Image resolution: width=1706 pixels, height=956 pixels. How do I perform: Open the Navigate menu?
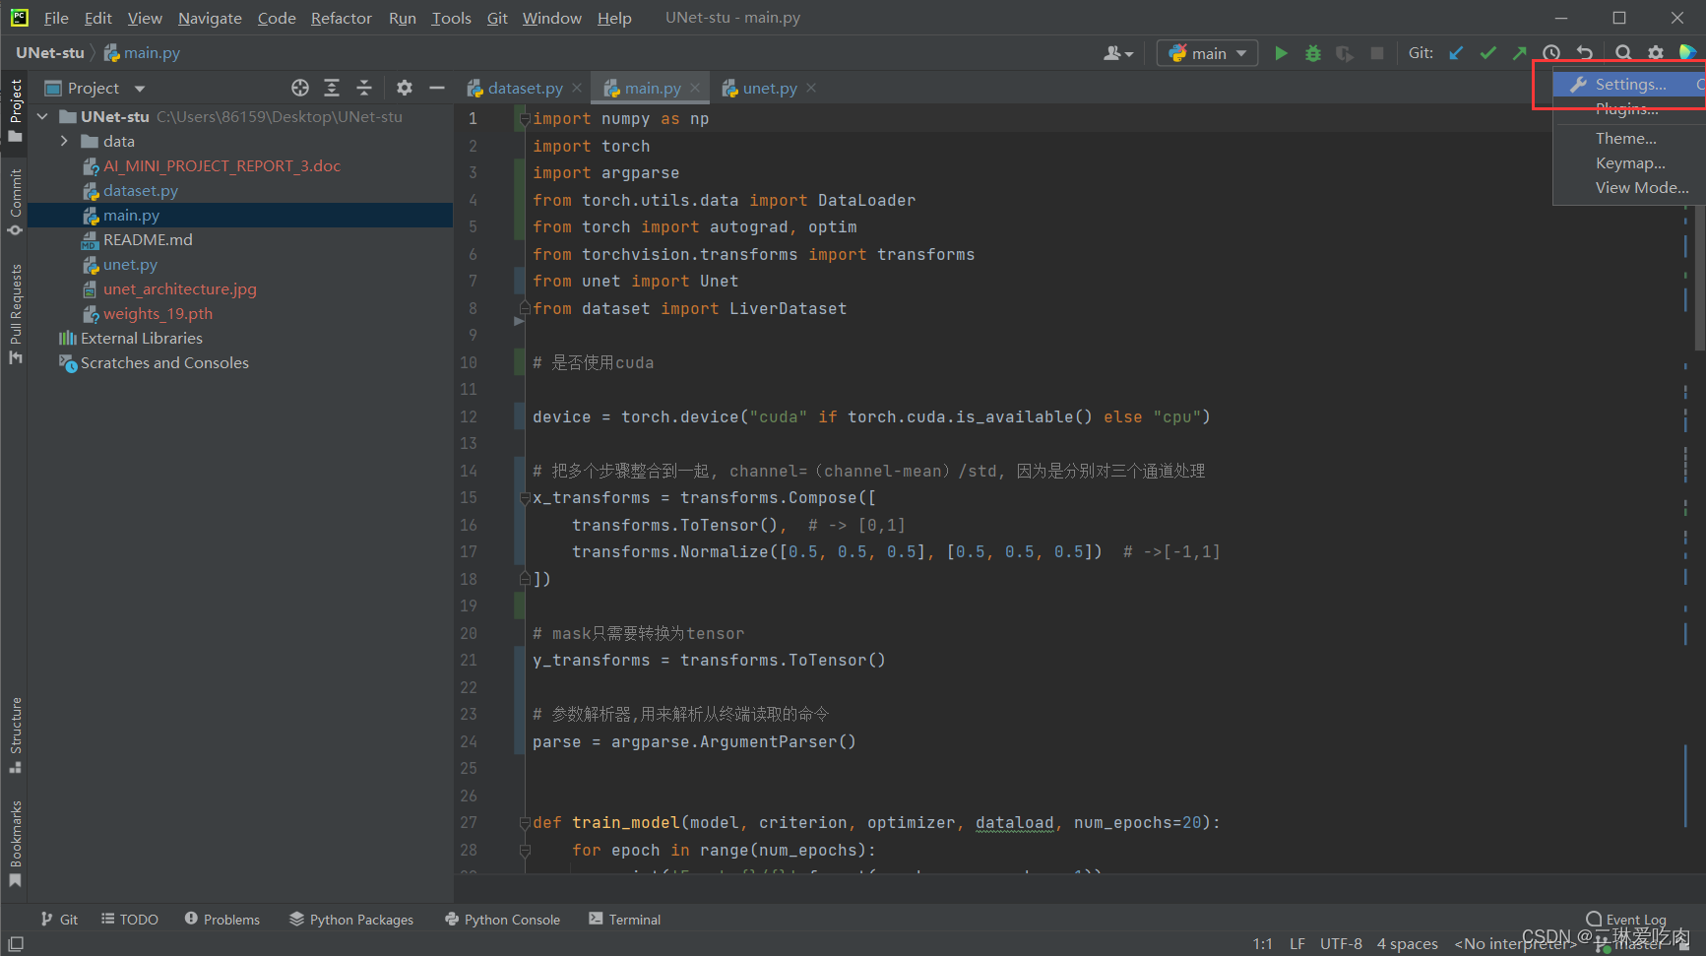(x=210, y=18)
